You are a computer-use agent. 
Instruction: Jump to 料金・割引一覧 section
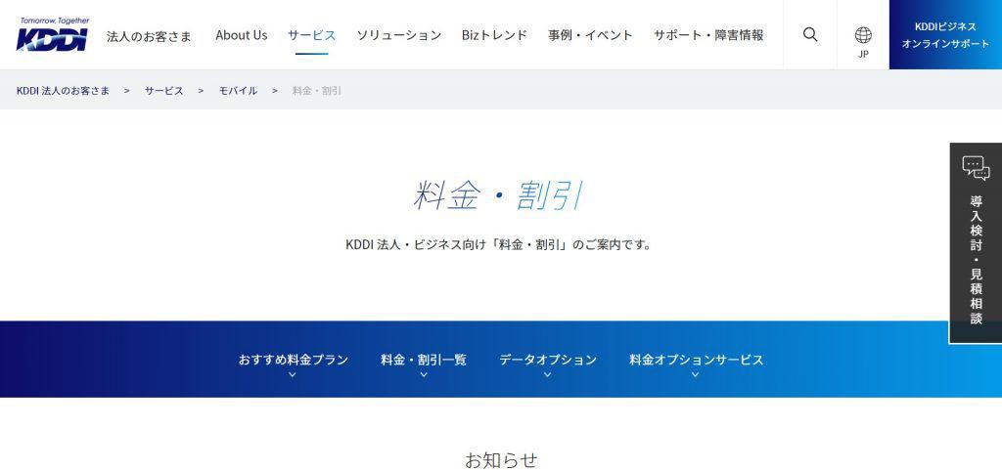point(423,360)
